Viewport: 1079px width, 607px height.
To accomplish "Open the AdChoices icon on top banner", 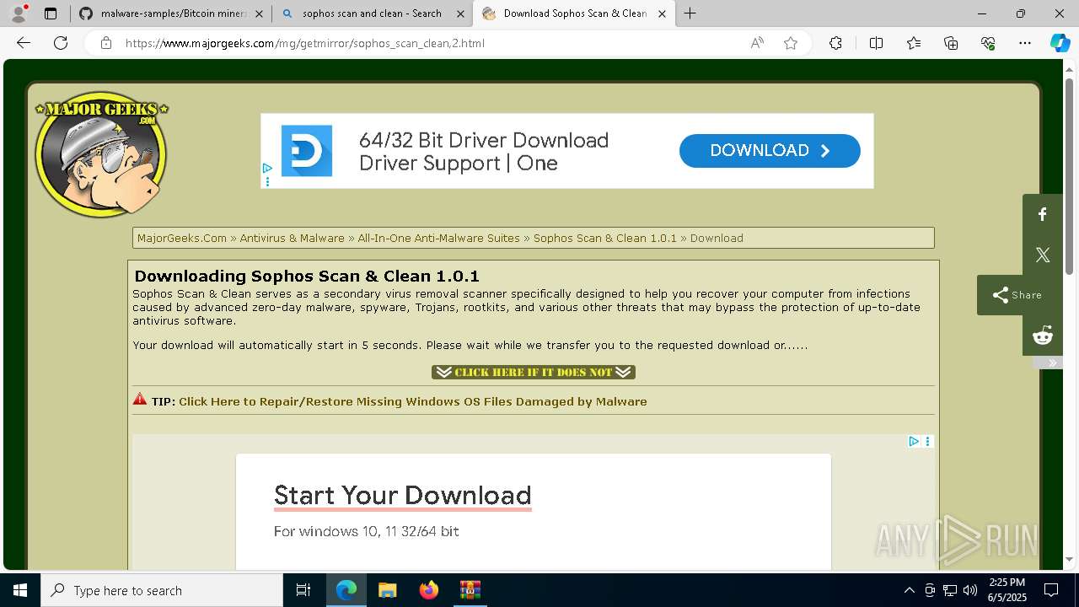I will coord(267,169).
